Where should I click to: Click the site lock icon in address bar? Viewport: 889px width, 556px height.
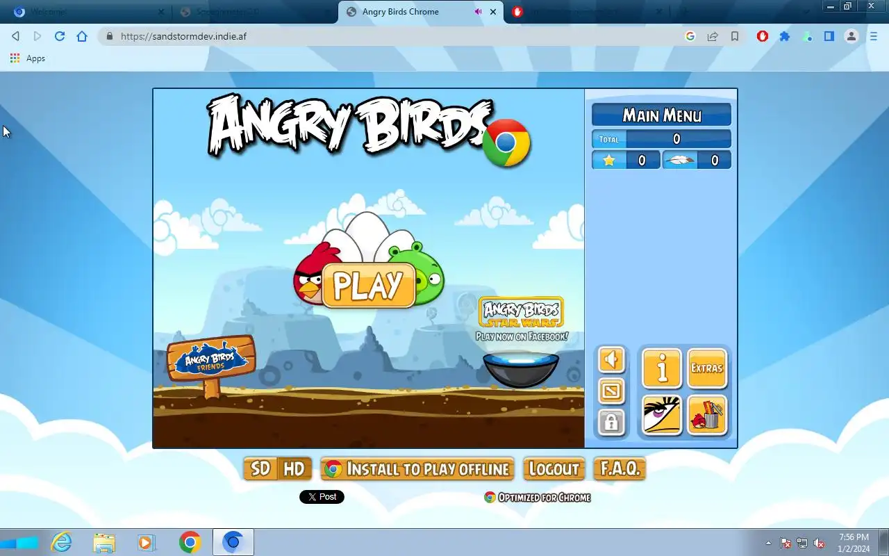point(109,36)
